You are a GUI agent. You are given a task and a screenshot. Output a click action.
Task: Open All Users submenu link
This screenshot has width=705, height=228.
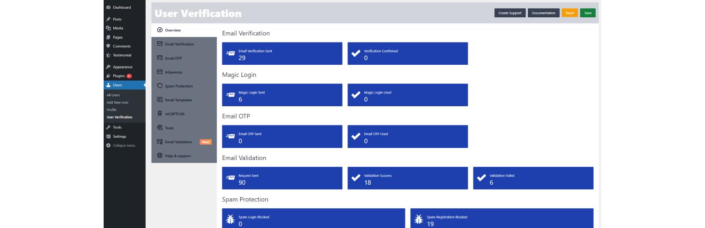tap(113, 95)
